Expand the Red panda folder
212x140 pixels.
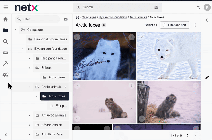coord(30,58)
